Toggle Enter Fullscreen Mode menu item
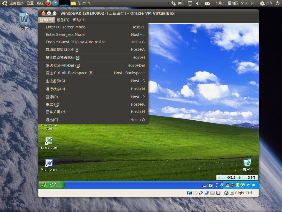Screen dimensions: 282x212 pos(93,27)
